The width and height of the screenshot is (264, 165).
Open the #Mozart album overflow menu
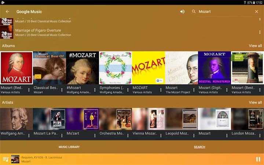[95, 90]
